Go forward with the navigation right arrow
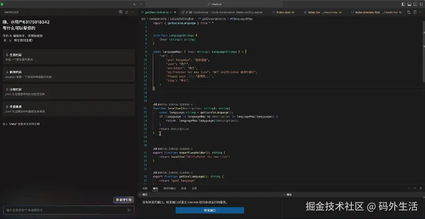Image resolution: width=425 pixels, height=219 pixels. coord(141,4)
